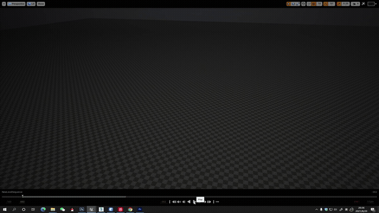Open the Perspective view mode dropdown
Image resolution: width=379 pixels, height=213 pixels.
[16, 4]
